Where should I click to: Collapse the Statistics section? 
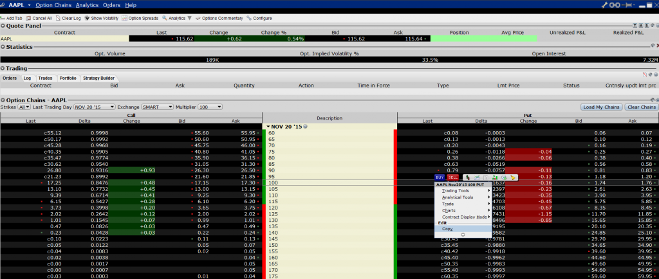pyautogui.click(x=3, y=46)
